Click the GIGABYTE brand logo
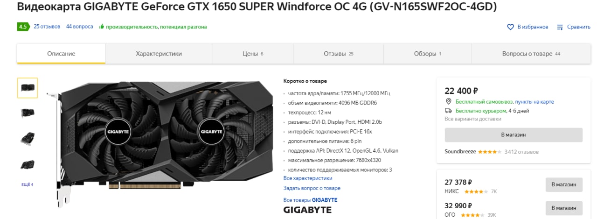 click(x=307, y=210)
